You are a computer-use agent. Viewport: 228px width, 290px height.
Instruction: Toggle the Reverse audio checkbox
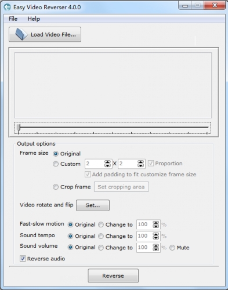(x=23, y=259)
